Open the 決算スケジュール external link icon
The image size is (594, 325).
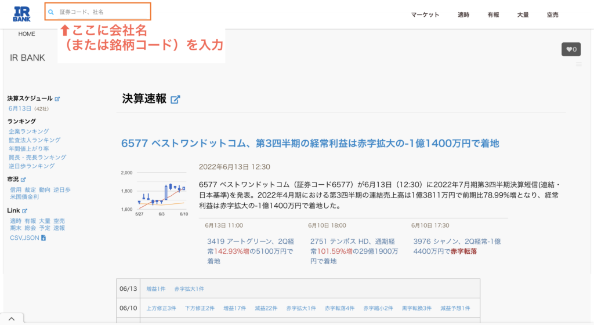[57, 98]
